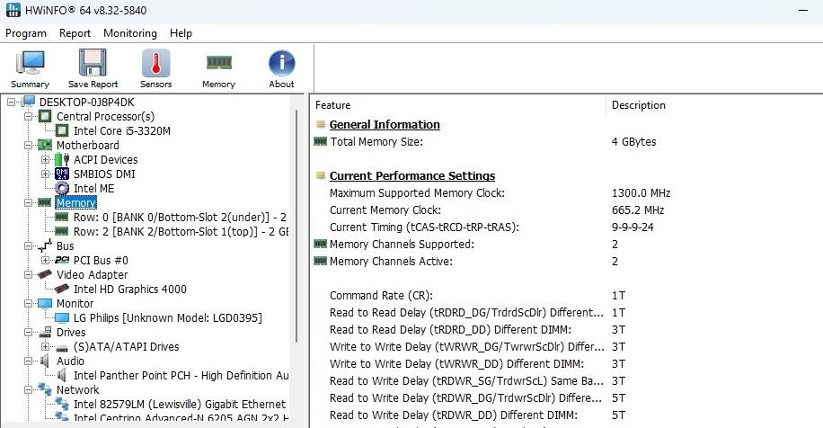823x428 pixels.
Task: Open the Summary toolbar icon
Action: click(x=30, y=67)
